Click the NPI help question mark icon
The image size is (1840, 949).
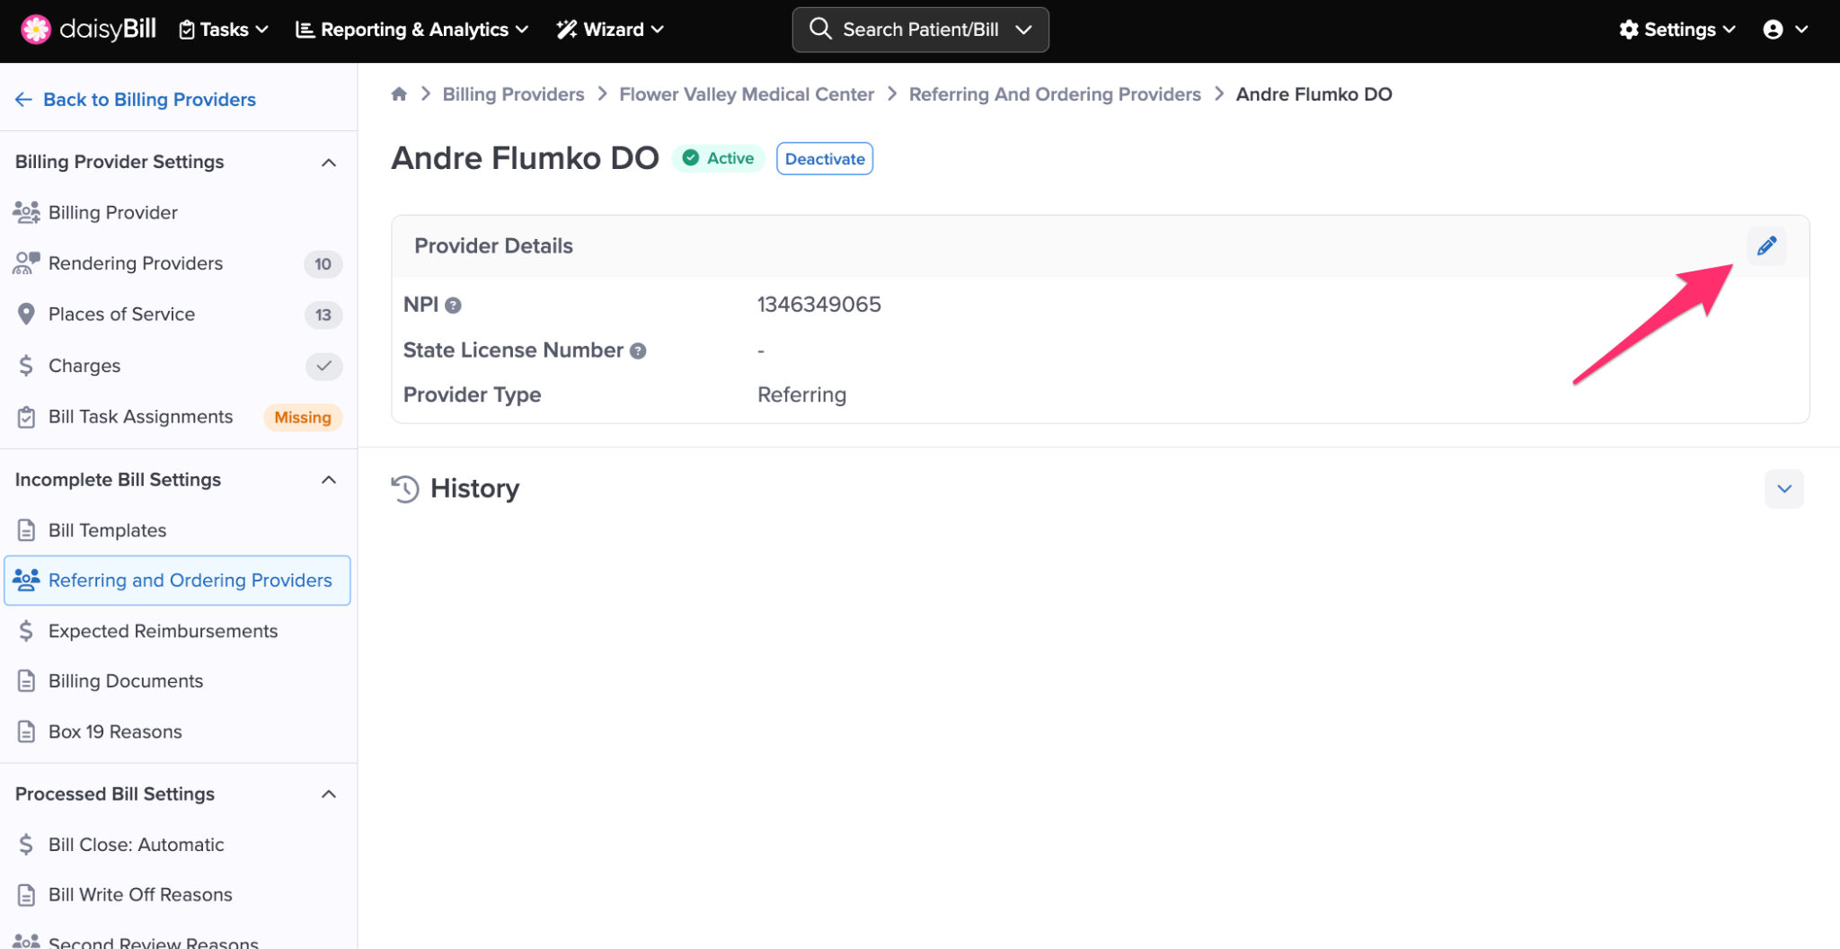click(454, 306)
